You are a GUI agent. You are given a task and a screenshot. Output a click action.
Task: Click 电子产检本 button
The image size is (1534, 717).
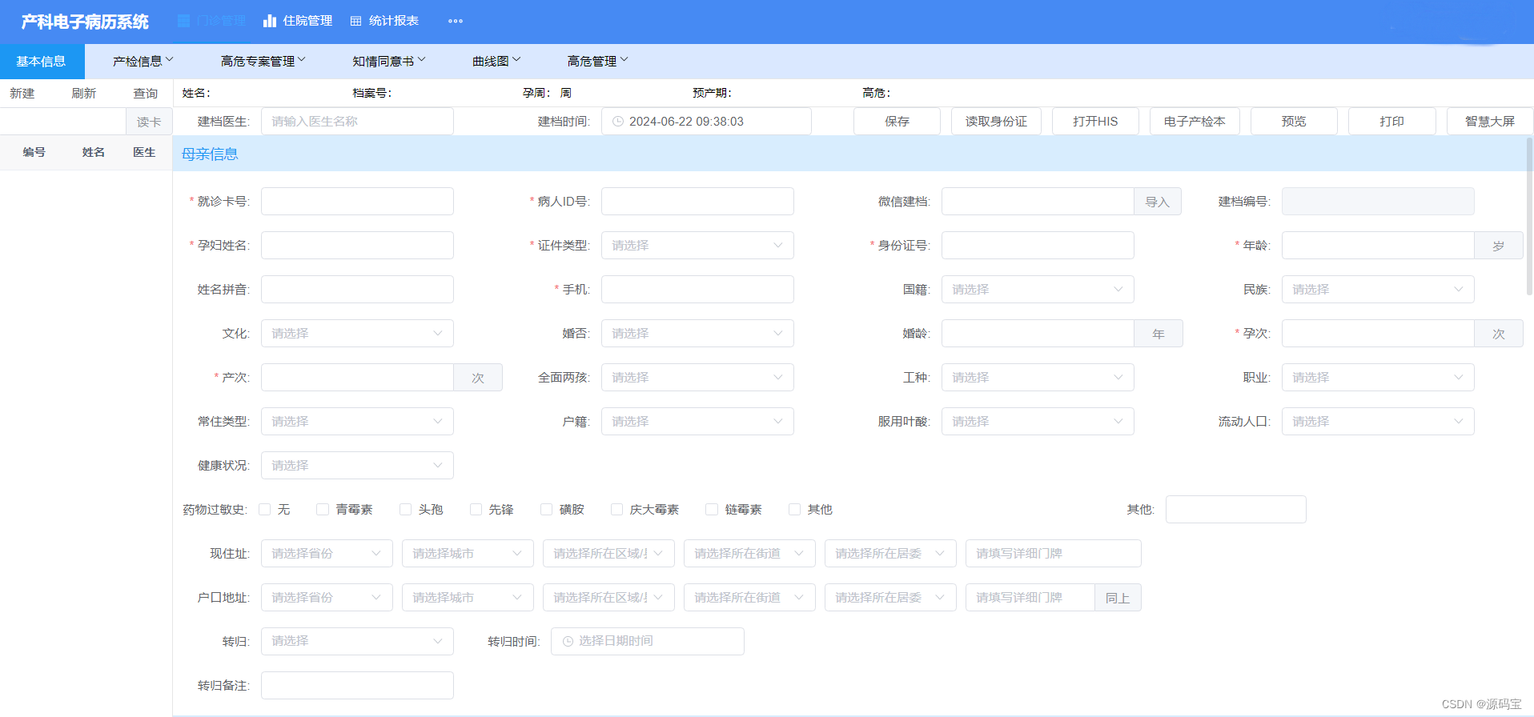click(x=1195, y=122)
